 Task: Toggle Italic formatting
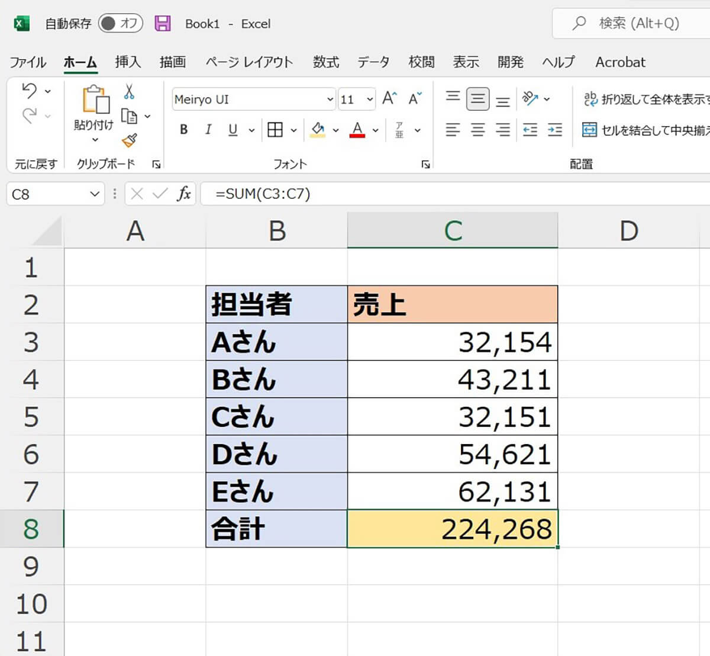pyautogui.click(x=208, y=130)
